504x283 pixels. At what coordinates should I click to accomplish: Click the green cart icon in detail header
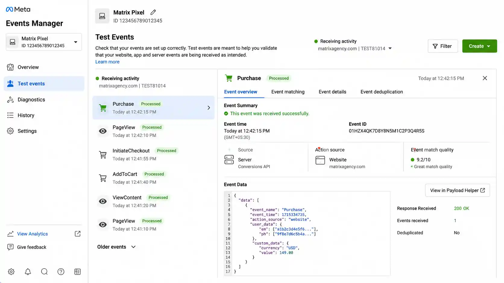pyautogui.click(x=229, y=78)
